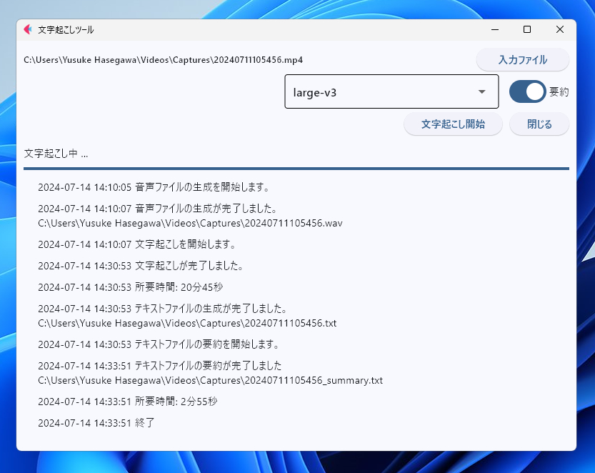Expand model list via the dropdown arrow
595x473 pixels.
tap(482, 92)
